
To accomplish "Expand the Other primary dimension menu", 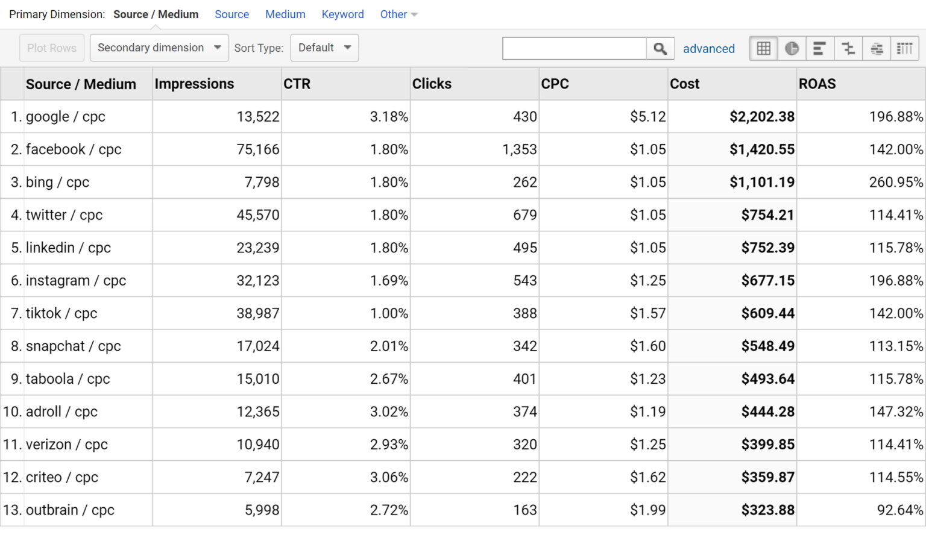I will 398,14.
